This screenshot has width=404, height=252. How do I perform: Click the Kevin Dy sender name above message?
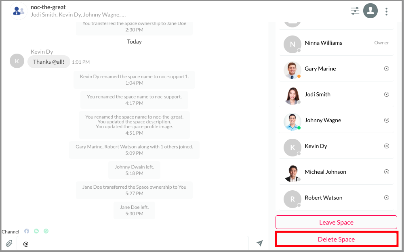(x=42, y=52)
